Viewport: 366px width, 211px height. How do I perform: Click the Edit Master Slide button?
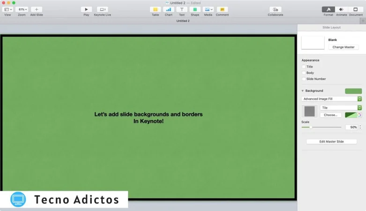click(x=331, y=141)
